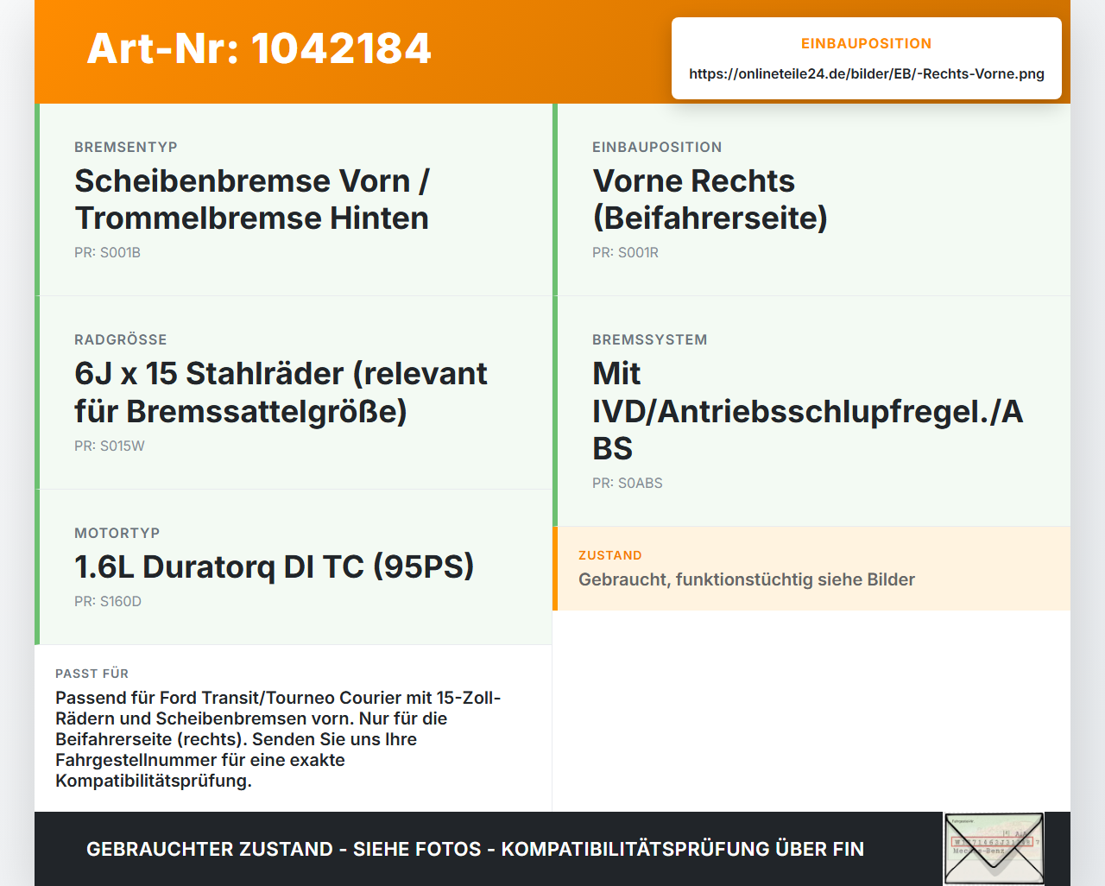Click the 'PR: S001B' code
The width and height of the screenshot is (1105, 886).
107,253
